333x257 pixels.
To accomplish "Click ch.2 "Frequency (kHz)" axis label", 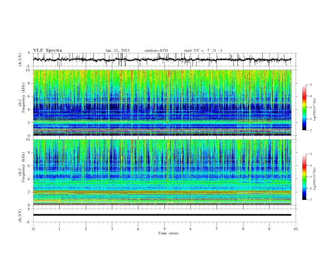I will click(24, 167).
